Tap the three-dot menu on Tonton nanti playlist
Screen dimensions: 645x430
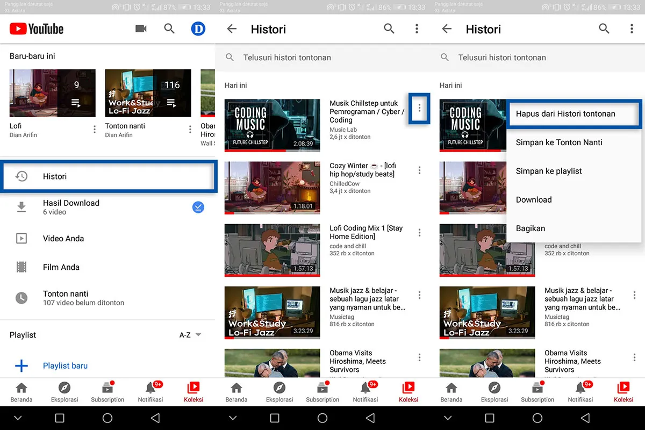[189, 129]
